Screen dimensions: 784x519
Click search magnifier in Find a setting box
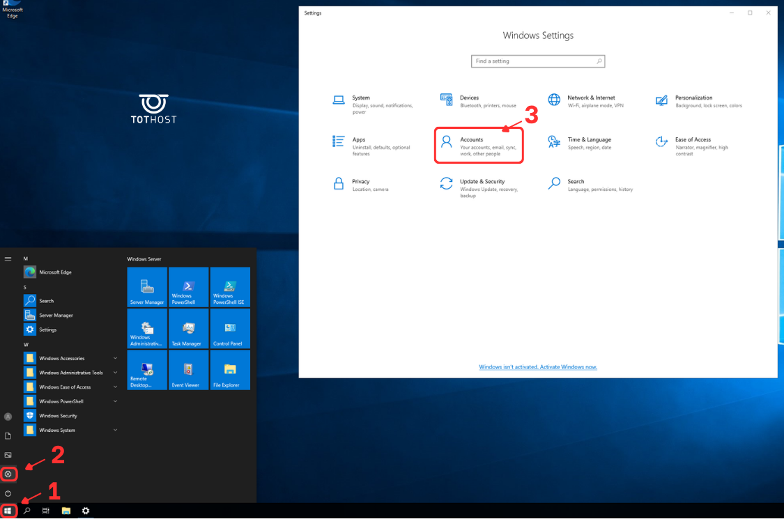[599, 61]
